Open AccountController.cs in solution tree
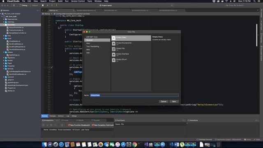263x148 pixels. pos(16,28)
